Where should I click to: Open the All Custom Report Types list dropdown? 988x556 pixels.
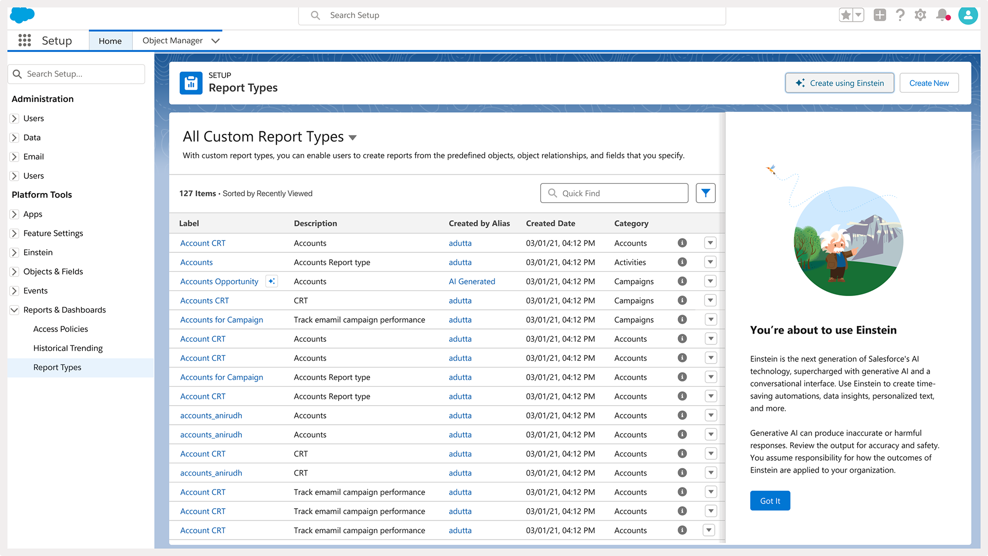[352, 137]
